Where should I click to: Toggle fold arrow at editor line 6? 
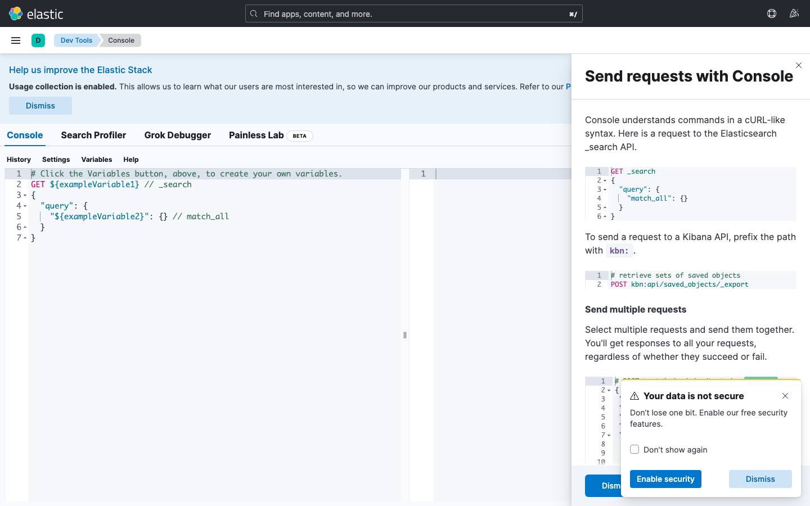[x=25, y=228]
